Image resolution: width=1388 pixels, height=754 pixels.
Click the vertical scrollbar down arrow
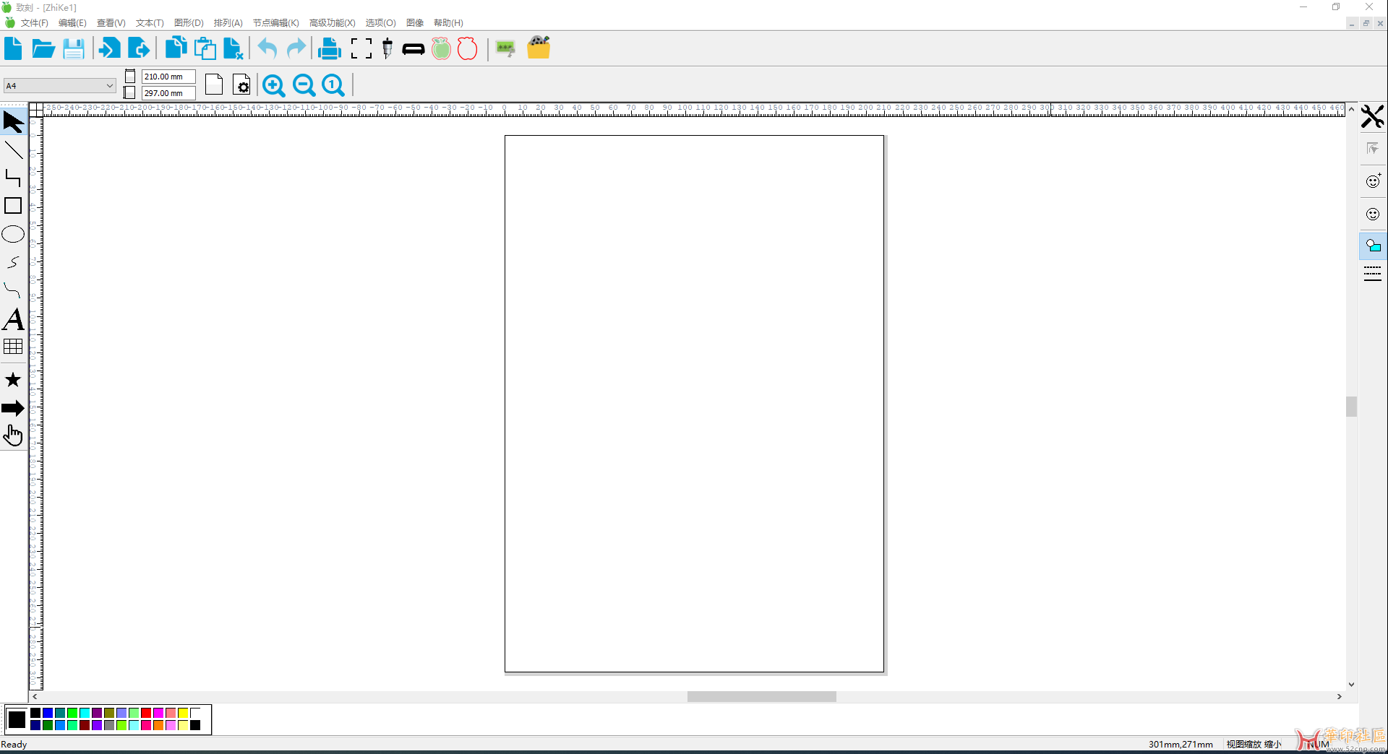[1351, 685]
